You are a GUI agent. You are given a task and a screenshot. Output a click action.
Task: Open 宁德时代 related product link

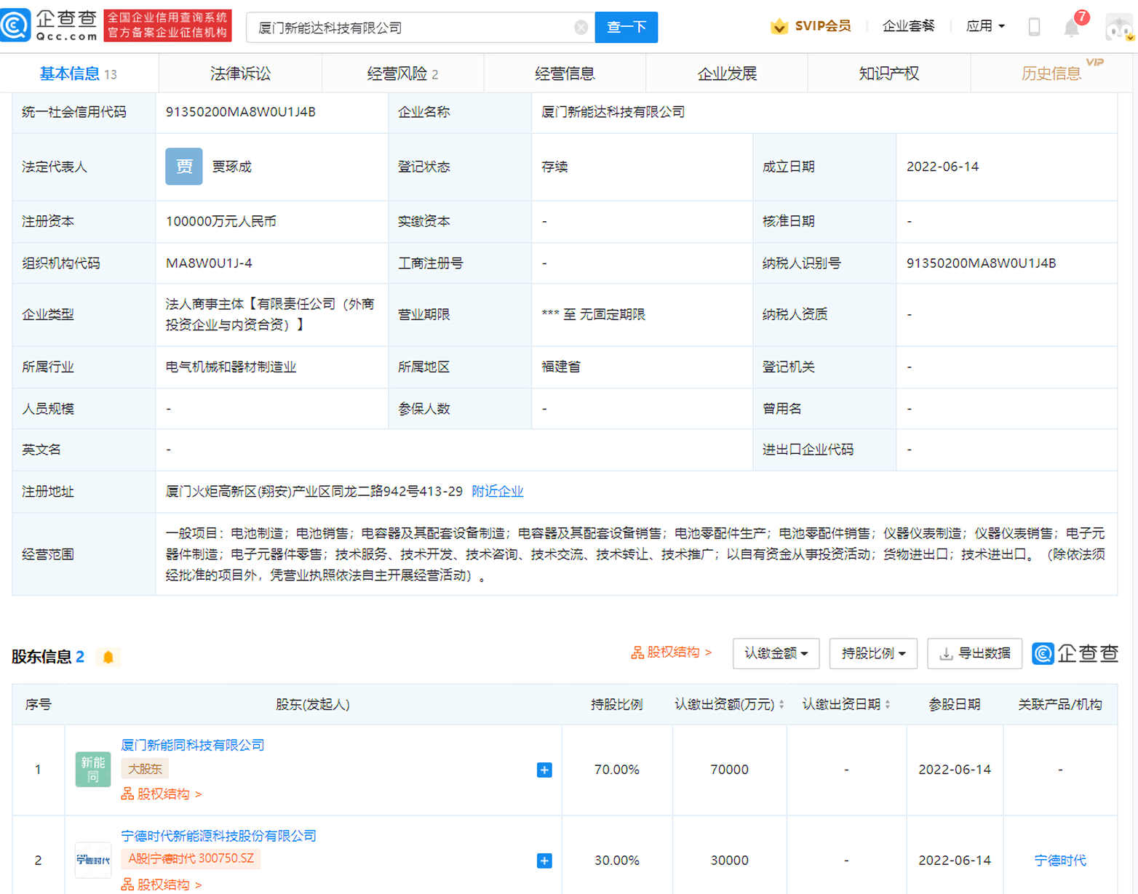(1060, 861)
